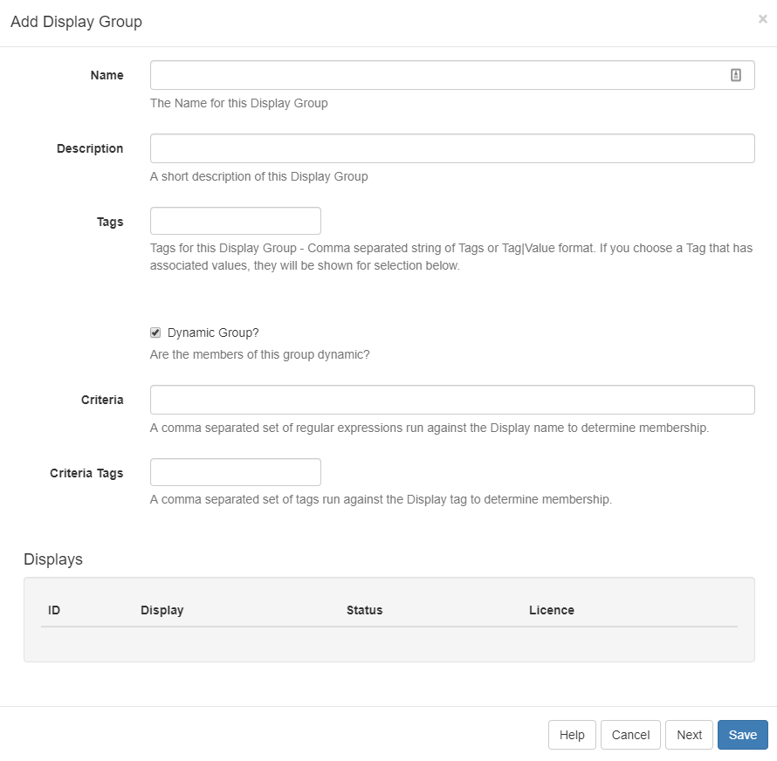Viewport: 777px width, 761px height.
Task: Select the Status column header
Action: click(364, 610)
